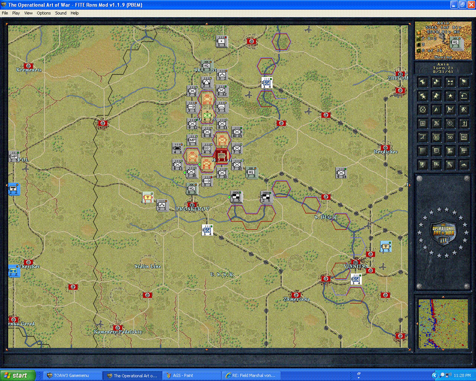Viewport: 476px width, 381px height.
Task: Click the unit counter box icon button
Action: click(x=422, y=124)
